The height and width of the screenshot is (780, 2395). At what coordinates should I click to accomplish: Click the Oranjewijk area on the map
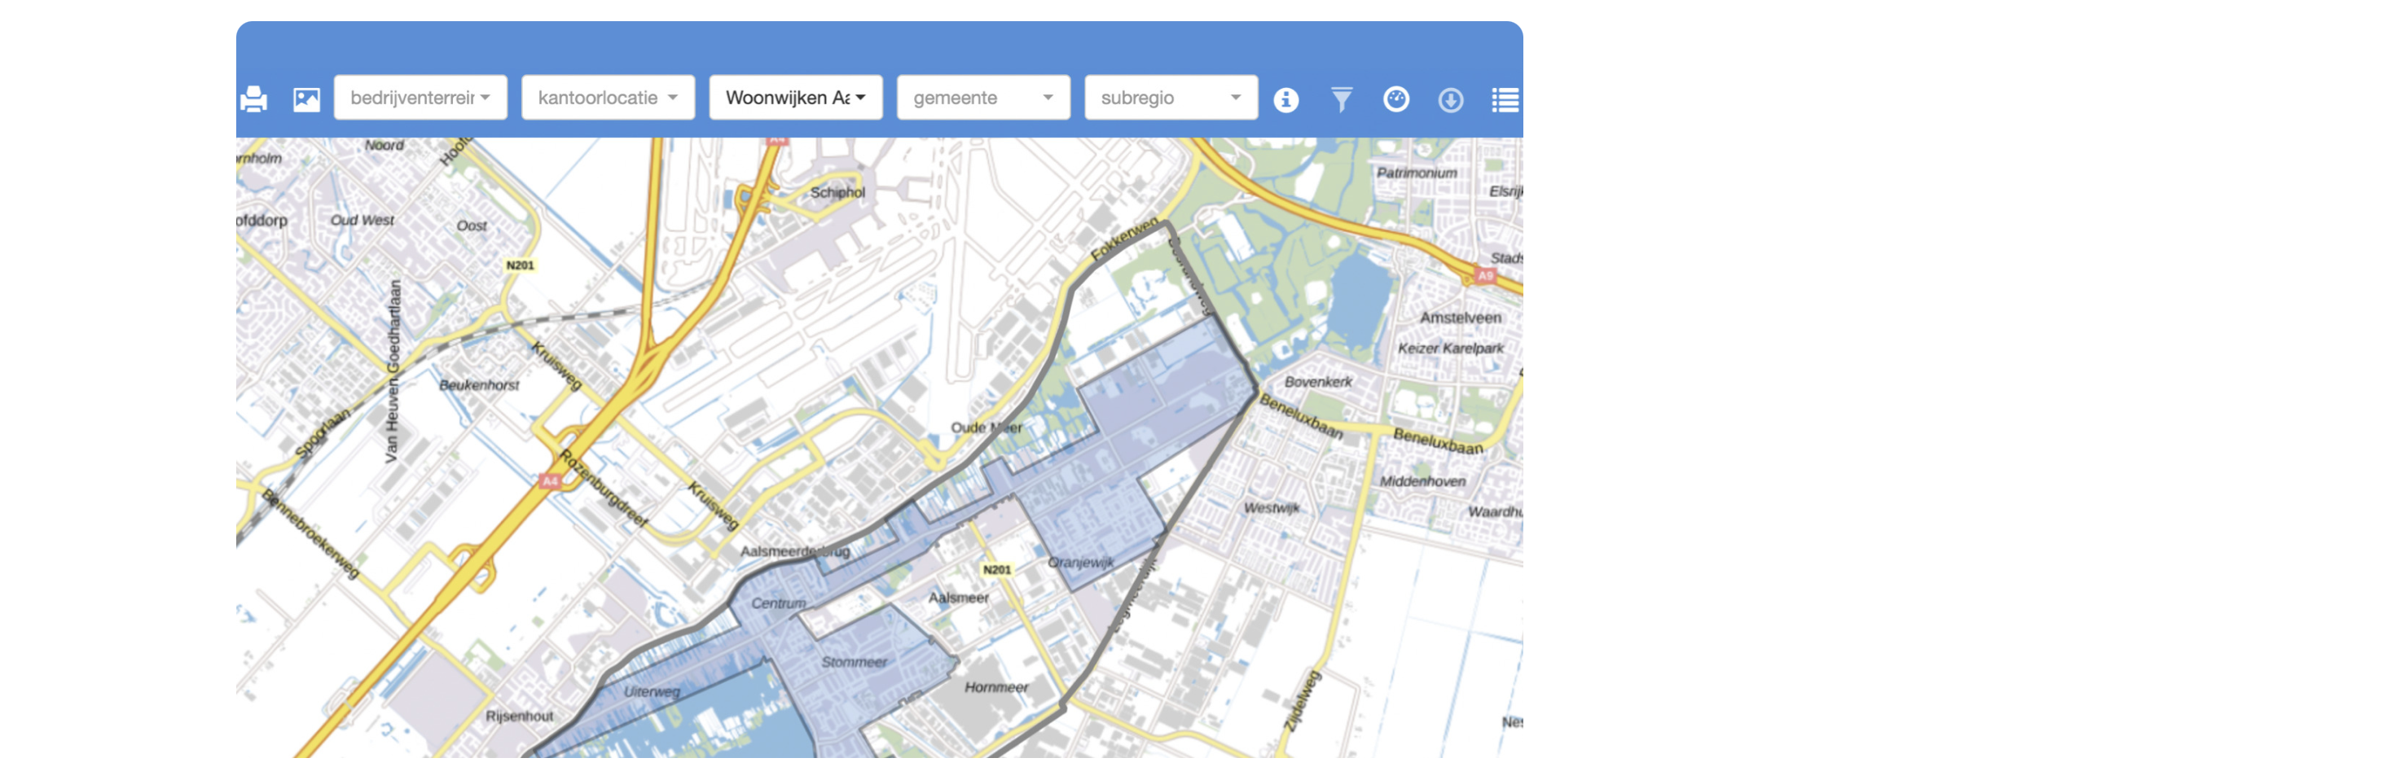1079,563
